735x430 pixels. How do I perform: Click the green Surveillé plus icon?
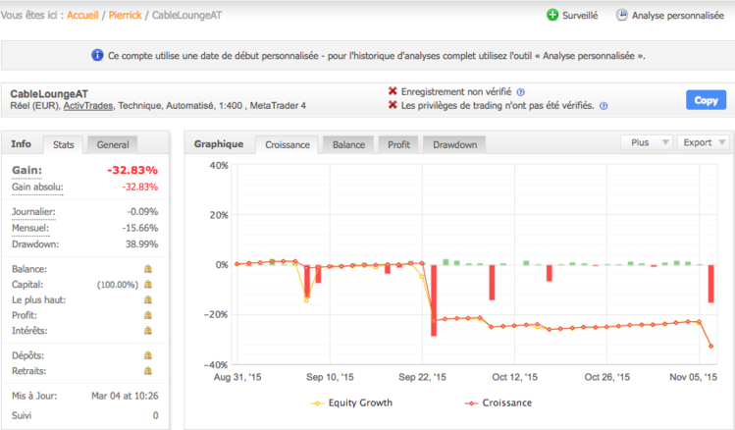coord(552,15)
